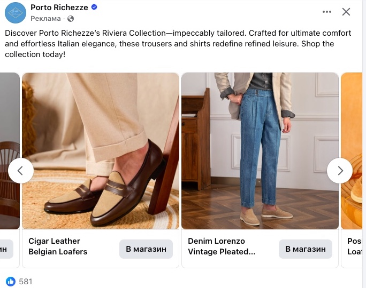Advance carousel with right arrow button
Image resolution: width=366 pixels, height=288 pixels.
[x=340, y=171]
